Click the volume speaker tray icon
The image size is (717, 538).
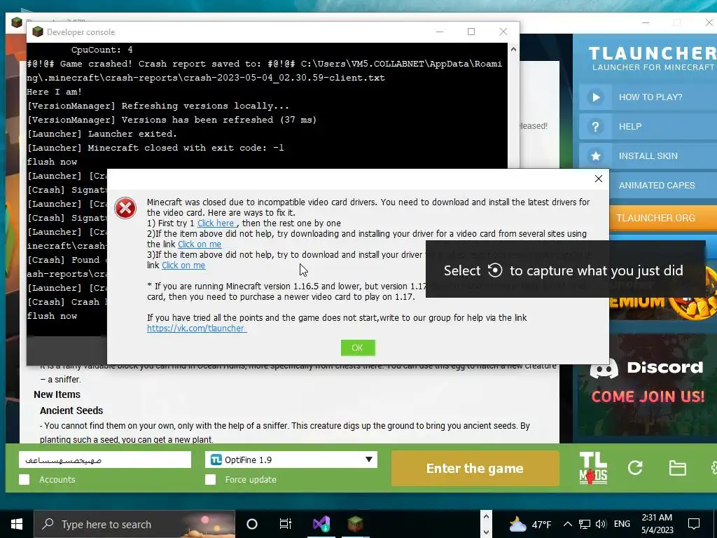601,524
